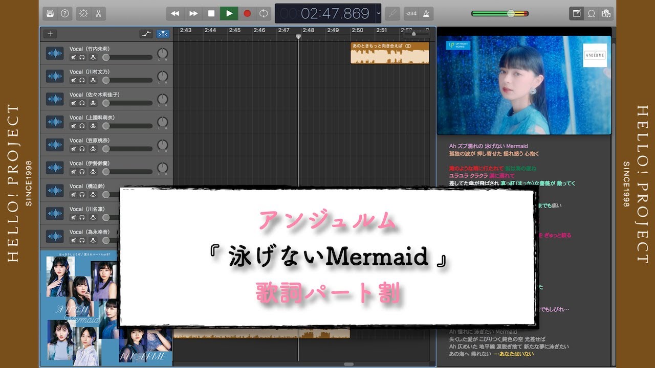Mute the Vocal (竹内朱莉) track
This screenshot has height=368, width=655.
tap(74, 57)
